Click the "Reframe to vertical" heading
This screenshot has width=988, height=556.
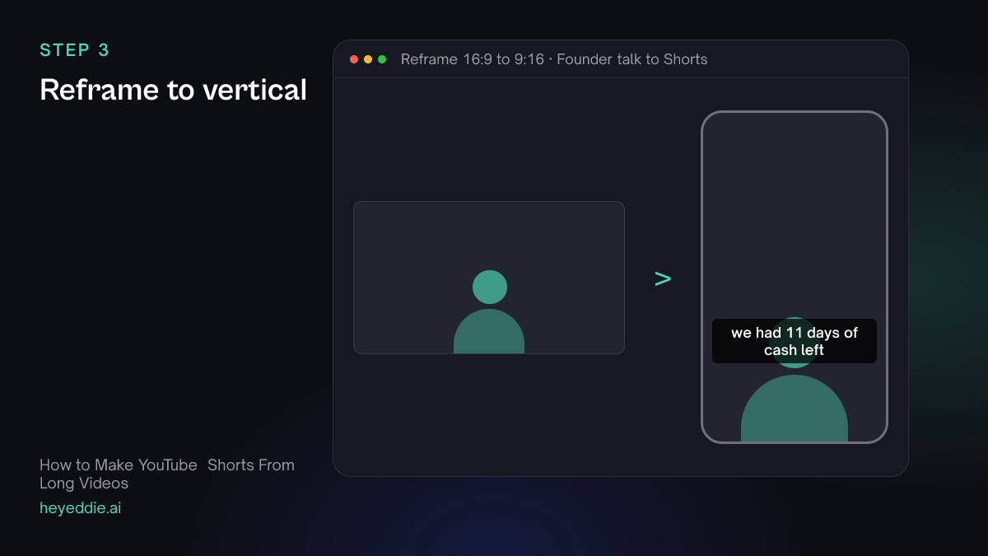point(173,90)
